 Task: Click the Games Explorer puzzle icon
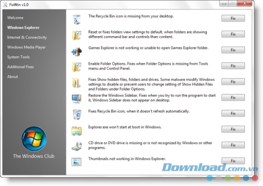(x=77, y=51)
